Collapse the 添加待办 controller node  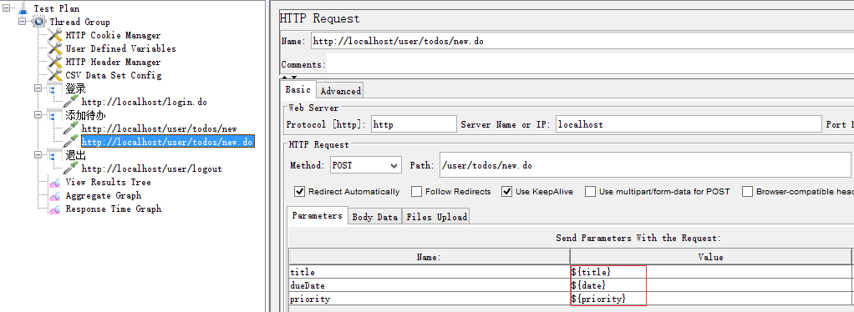(x=38, y=114)
